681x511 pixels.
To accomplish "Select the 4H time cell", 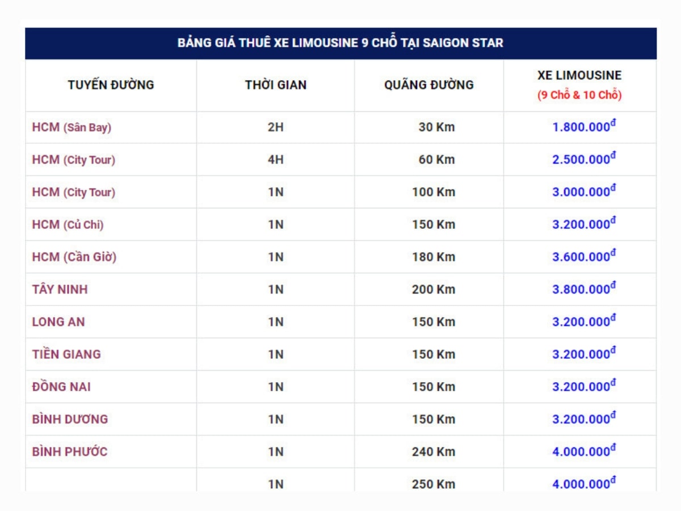I will click(276, 160).
